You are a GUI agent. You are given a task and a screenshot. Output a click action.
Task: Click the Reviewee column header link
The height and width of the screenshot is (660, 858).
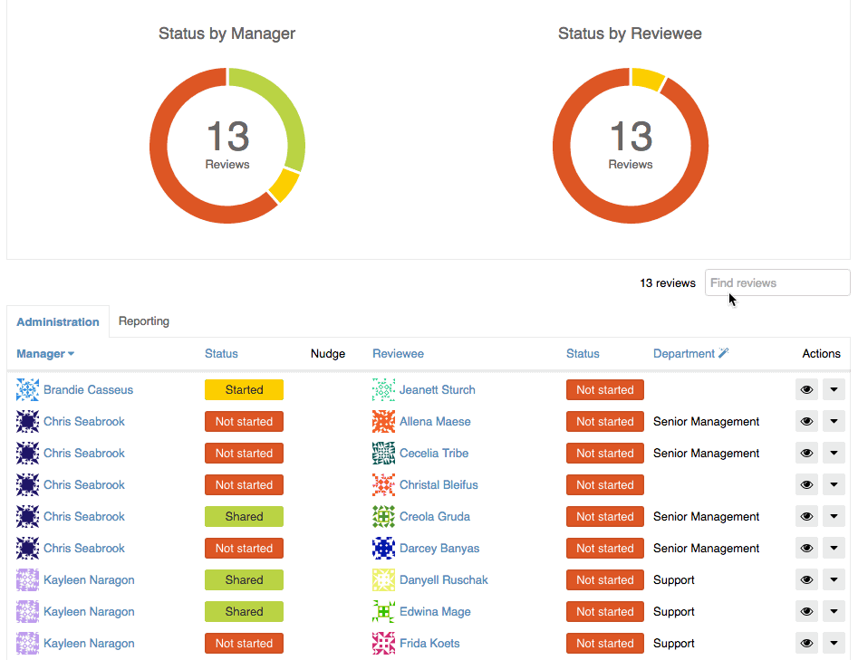pyautogui.click(x=398, y=354)
